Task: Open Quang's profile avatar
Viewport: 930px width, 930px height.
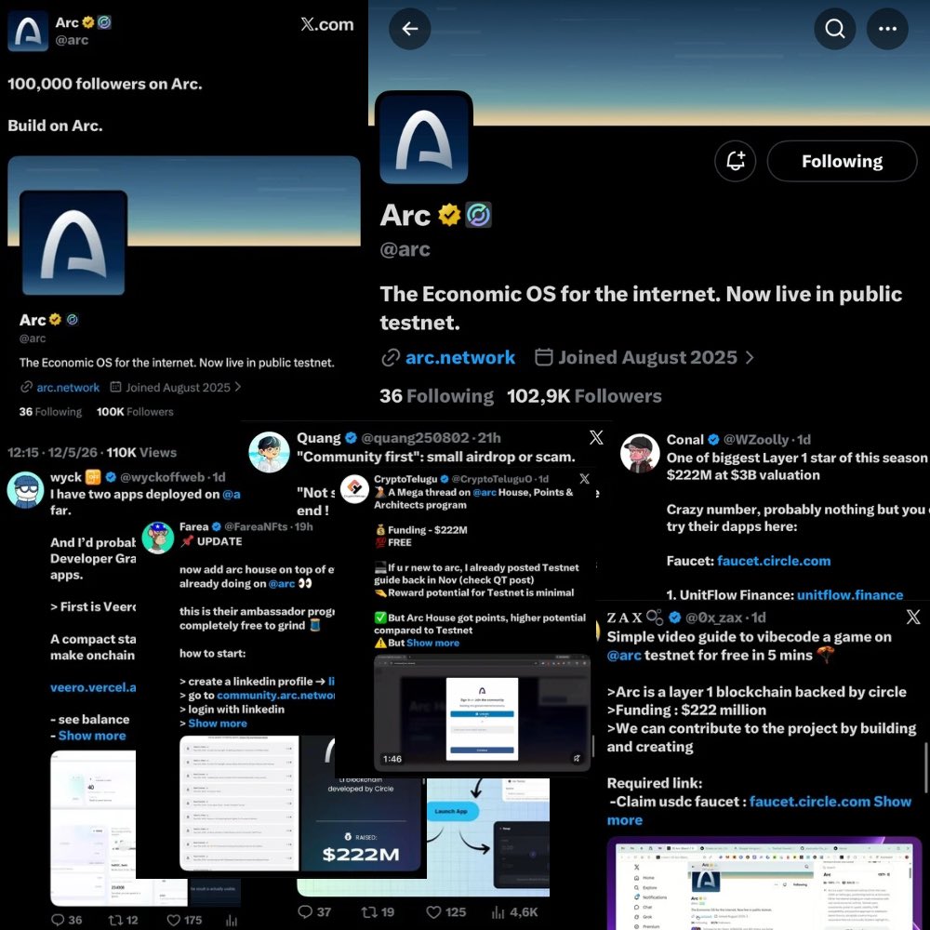Action: coord(269,452)
